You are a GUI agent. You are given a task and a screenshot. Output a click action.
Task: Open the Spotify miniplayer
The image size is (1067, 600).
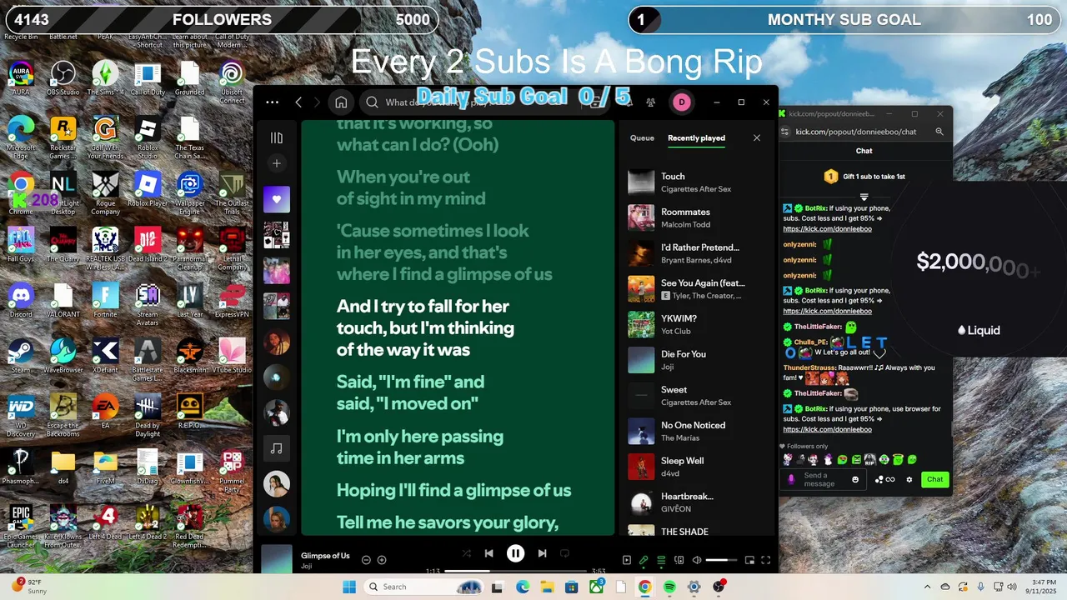click(x=749, y=560)
